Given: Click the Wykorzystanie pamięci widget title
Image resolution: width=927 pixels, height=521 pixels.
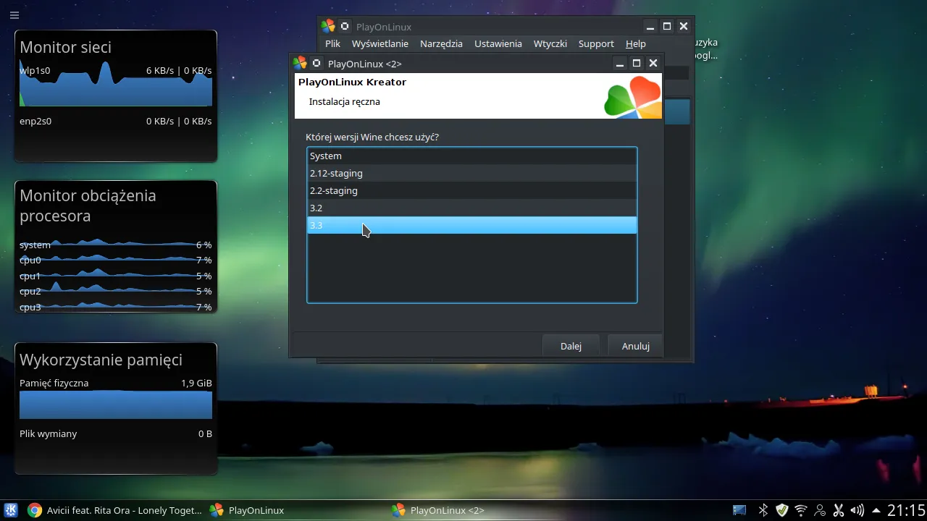Looking at the screenshot, I should click(101, 360).
